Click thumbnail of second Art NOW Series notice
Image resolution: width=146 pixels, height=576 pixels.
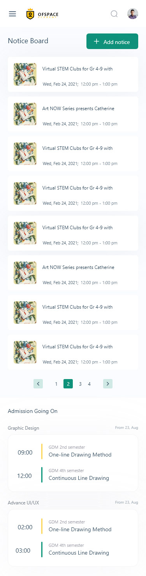25,273
